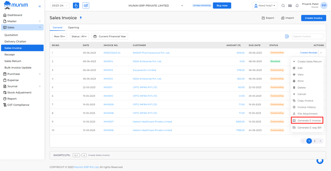Image resolution: width=331 pixels, height=171 pixels.
Task: Open invoice P0001/2023-24 link
Action: click(112, 53)
